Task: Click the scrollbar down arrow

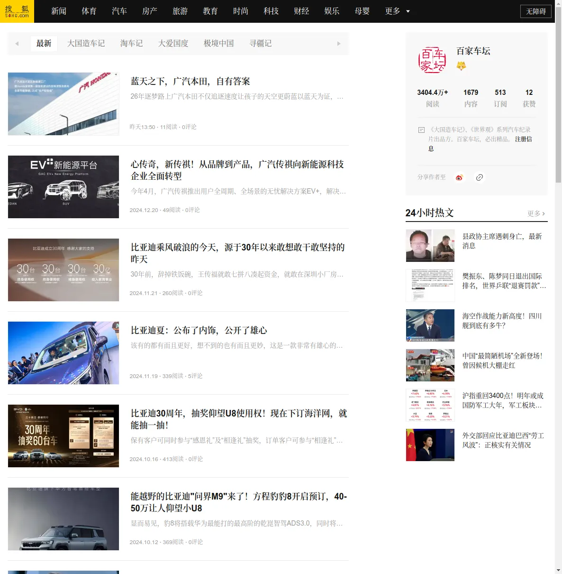Action: tap(558, 570)
